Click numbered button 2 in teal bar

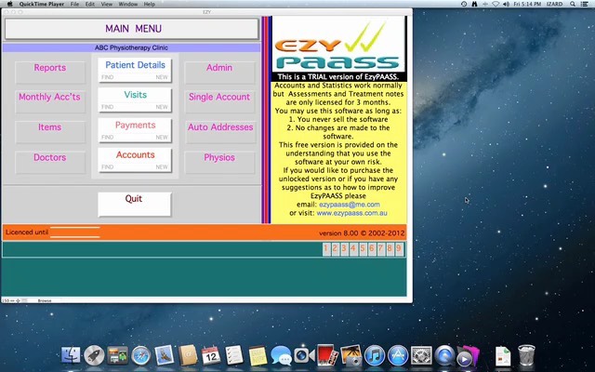pos(335,249)
